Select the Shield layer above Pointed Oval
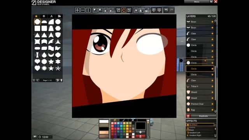249x140 pixels. coord(200,98)
